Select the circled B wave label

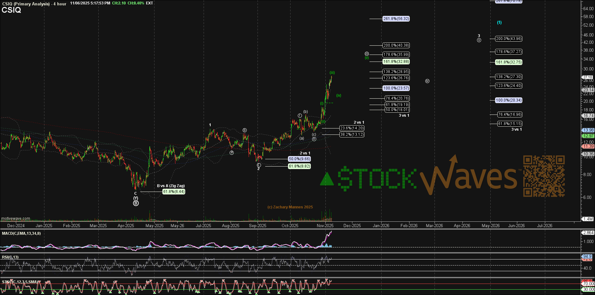point(136,203)
